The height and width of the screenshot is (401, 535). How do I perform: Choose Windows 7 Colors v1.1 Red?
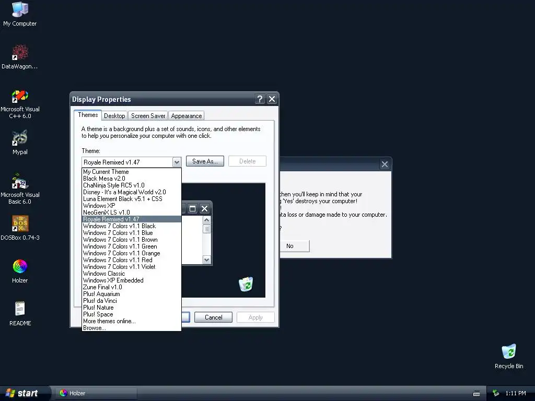coord(131,260)
